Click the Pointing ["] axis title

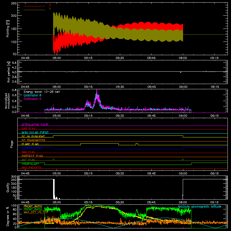coord(8,29)
